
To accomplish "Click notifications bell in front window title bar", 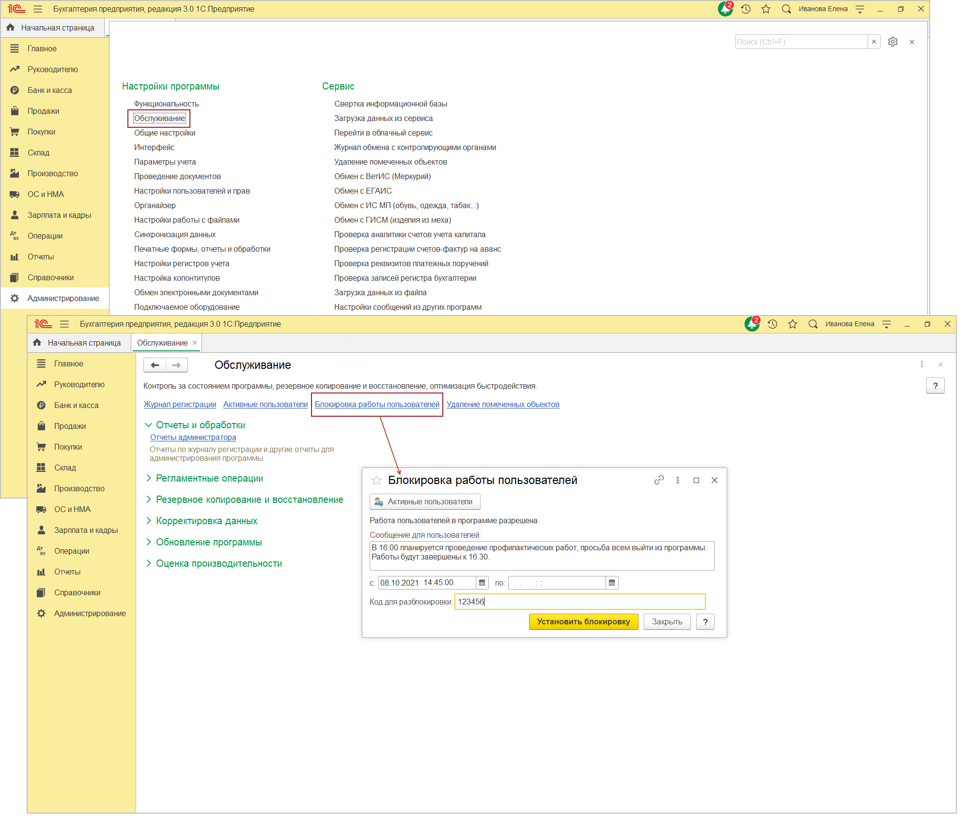I will tap(752, 324).
